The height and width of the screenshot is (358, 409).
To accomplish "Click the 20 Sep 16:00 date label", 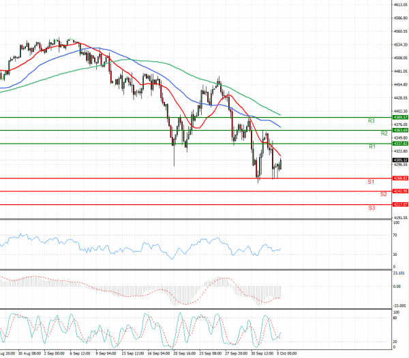I will tap(185, 353).
